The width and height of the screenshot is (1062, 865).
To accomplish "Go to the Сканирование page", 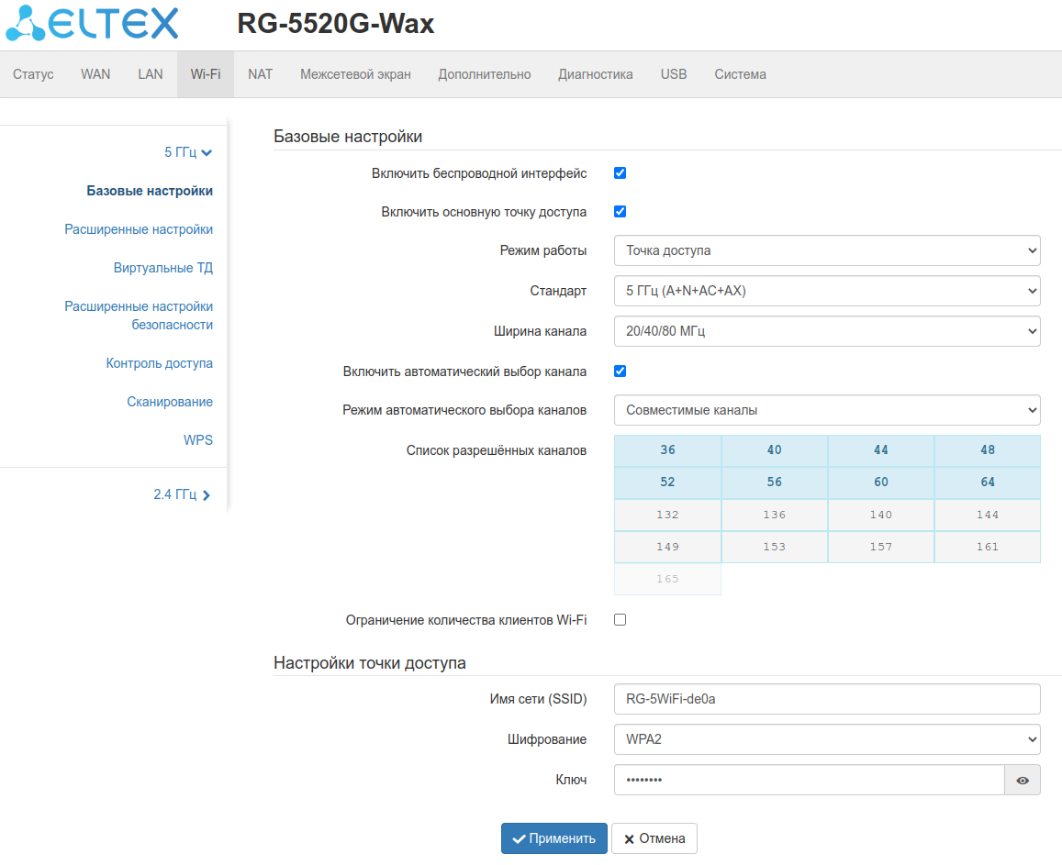I will [x=169, y=402].
